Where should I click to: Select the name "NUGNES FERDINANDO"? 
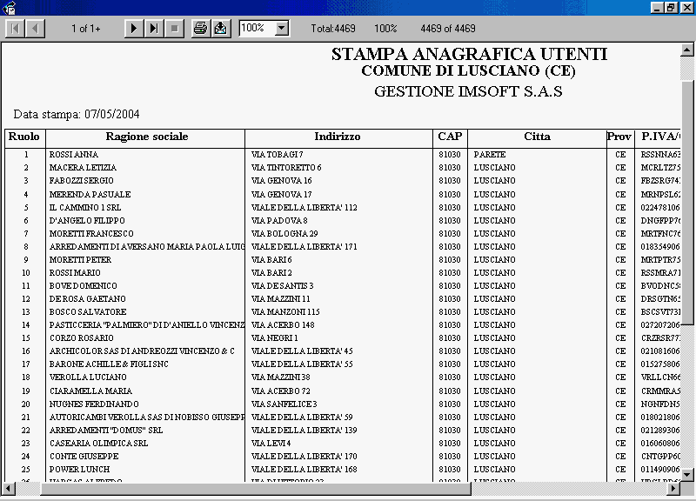coord(94,404)
